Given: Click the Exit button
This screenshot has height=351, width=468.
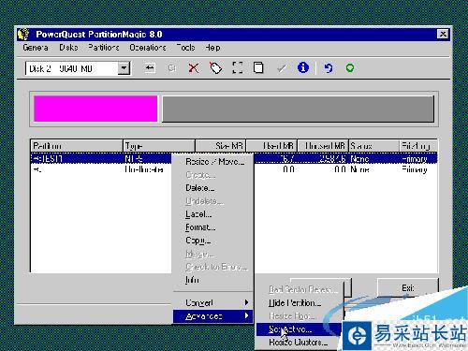Looking at the screenshot, I should (408, 287).
